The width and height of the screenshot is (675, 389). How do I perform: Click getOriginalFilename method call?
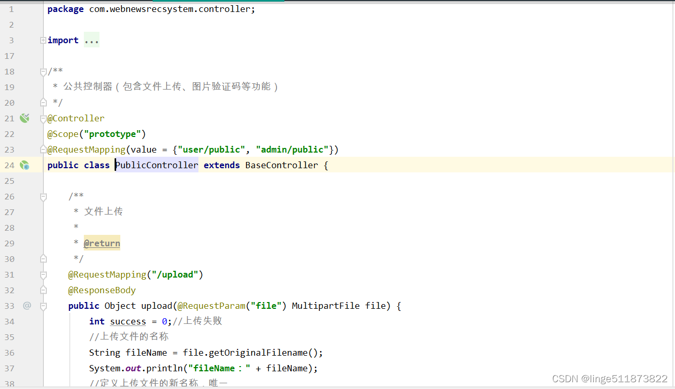click(258, 353)
